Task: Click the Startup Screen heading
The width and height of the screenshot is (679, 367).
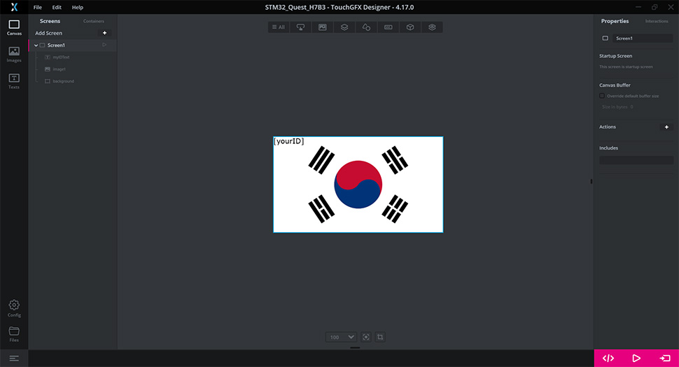Action: point(615,56)
